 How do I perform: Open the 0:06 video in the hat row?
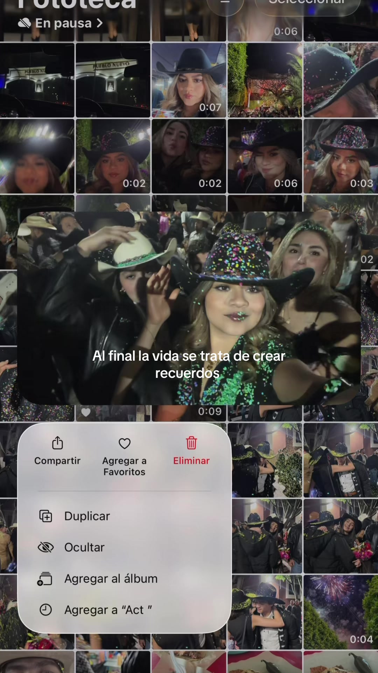(265, 156)
